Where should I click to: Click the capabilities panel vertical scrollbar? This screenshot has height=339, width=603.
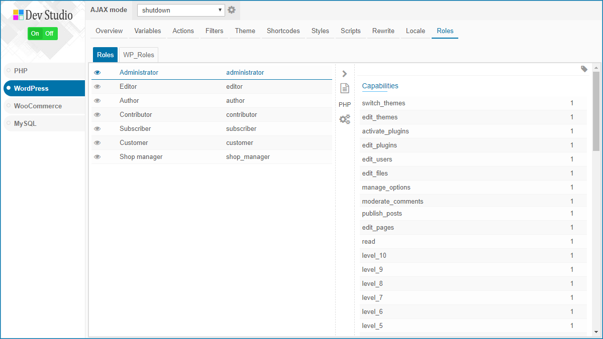[596, 200]
